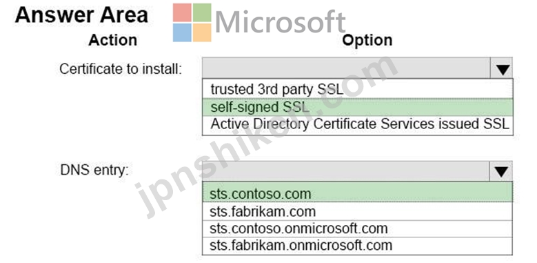Image resolution: width=537 pixels, height=263 pixels.
Task: Expand the Certificate to install dropdown arrow
Action: (x=502, y=68)
